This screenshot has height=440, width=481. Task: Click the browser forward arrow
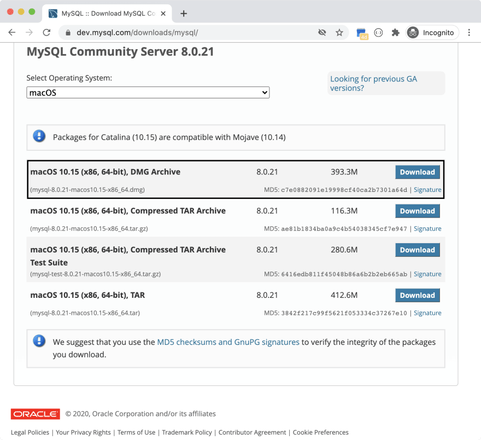(x=29, y=33)
